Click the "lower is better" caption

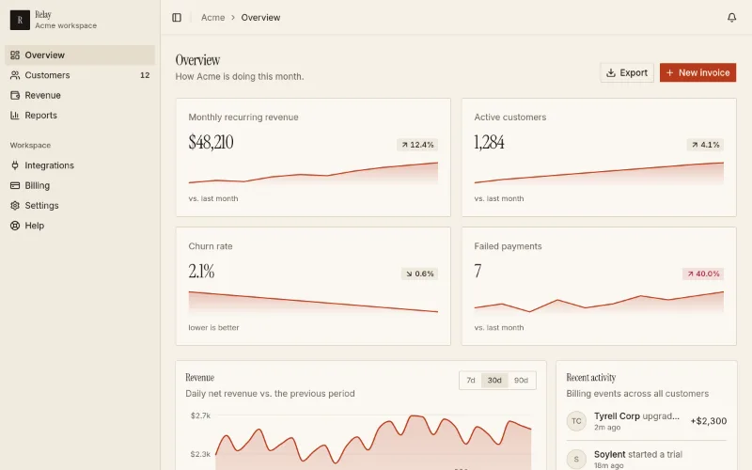pos(213,327)
